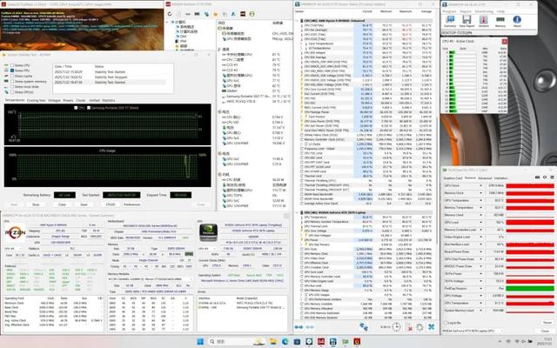This screenshot has width=557, height=348.
Task: Click the red GPU Clock graph bar
Action: 530,185
